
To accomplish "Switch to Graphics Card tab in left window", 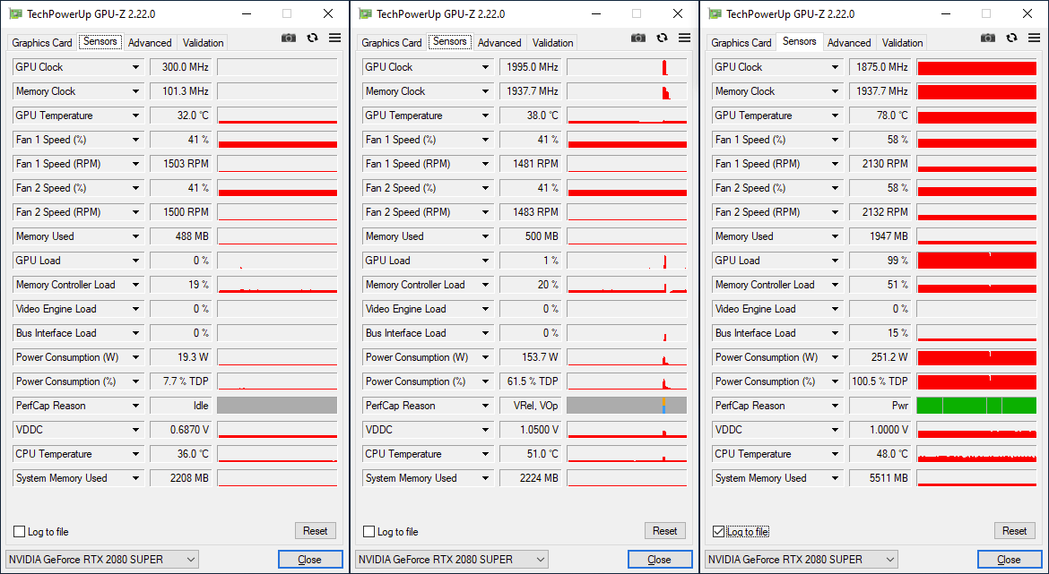I will (x=42, y=43).
